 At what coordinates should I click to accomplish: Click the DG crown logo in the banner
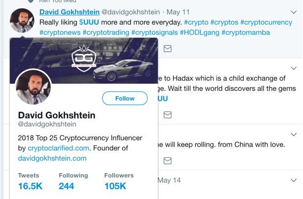[83, 57]
